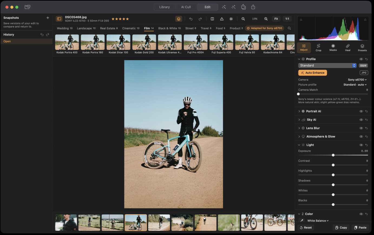
Task: Click the Paste button
Action: [x=360, y=227]
